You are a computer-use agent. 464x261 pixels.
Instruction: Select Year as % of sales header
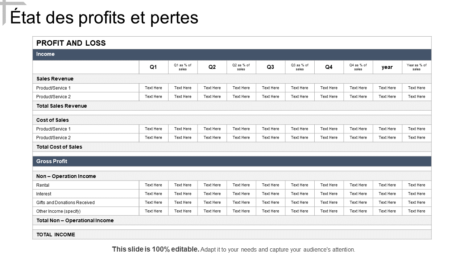coord(417,67)
